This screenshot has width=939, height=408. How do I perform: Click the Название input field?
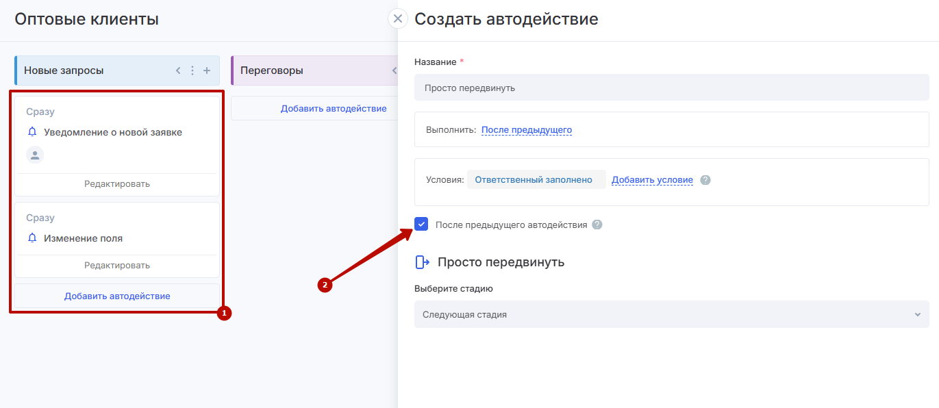[x=671, y=88]
